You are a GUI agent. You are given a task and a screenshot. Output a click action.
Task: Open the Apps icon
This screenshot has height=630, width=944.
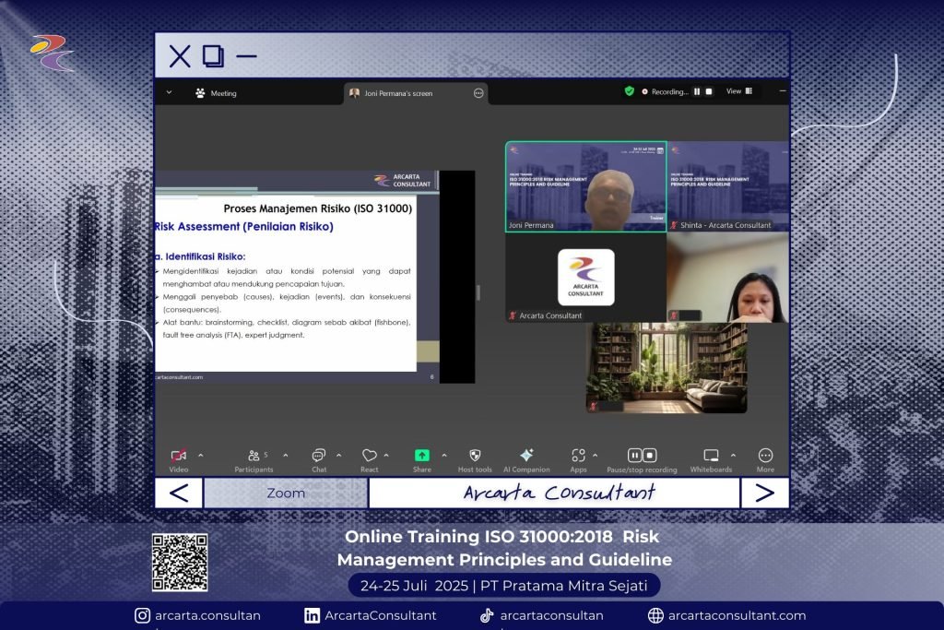point(578,456)
